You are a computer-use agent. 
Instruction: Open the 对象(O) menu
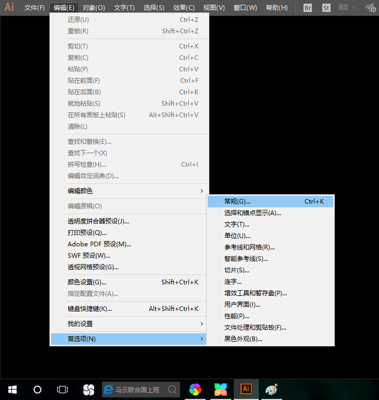[x=93, y=8]
